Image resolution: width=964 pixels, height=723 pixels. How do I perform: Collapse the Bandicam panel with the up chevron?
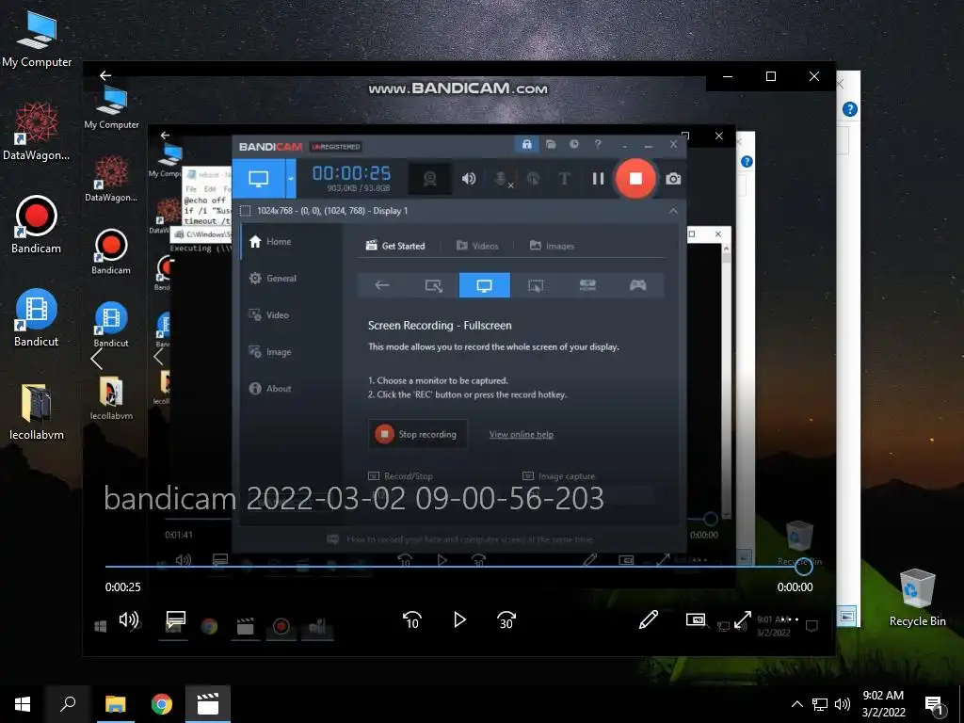[x=673, y=211]
